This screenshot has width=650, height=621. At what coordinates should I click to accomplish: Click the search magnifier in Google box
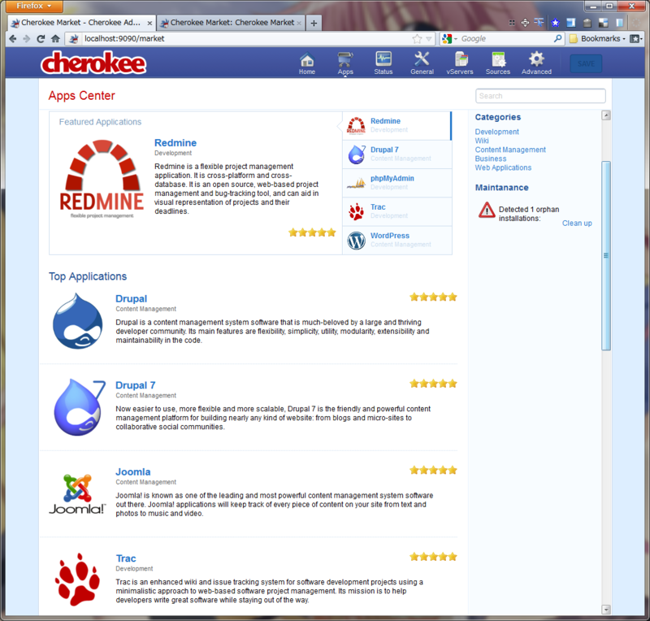pyautogui.click(x=557, y=38)
